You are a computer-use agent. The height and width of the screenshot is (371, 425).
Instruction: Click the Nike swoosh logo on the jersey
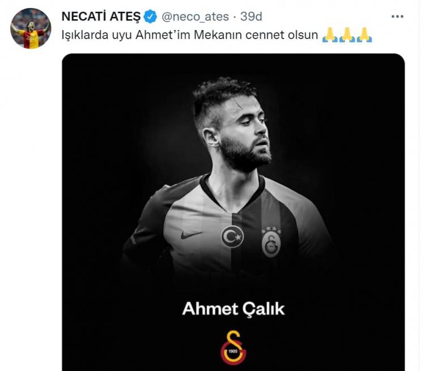192,234
